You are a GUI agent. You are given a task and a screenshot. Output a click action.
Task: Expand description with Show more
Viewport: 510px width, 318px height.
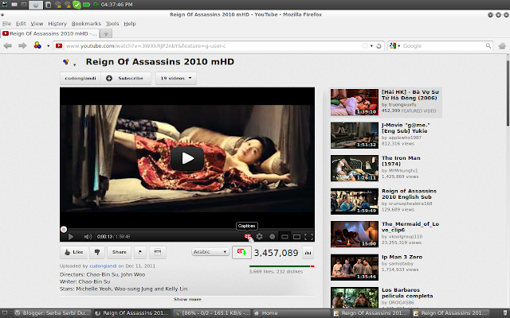click(187, 299)
